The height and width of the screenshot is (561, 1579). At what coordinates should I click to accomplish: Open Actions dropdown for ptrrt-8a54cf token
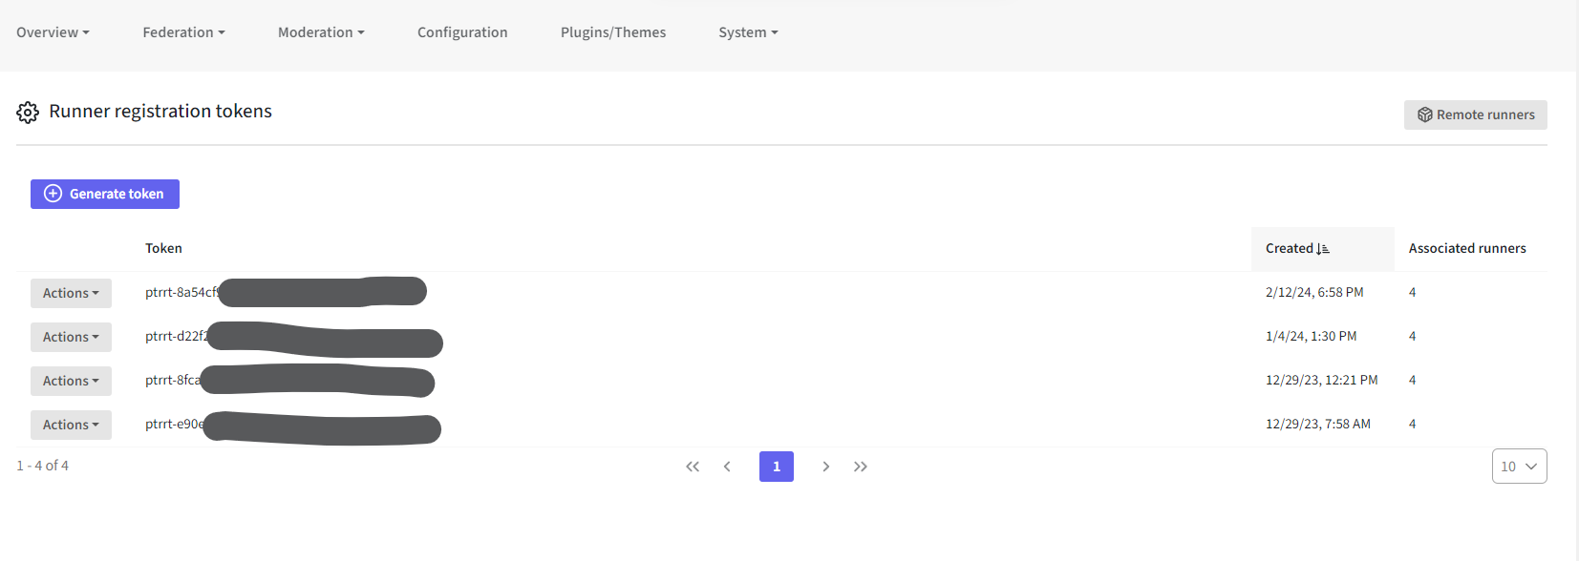click(x=71, y=293)
